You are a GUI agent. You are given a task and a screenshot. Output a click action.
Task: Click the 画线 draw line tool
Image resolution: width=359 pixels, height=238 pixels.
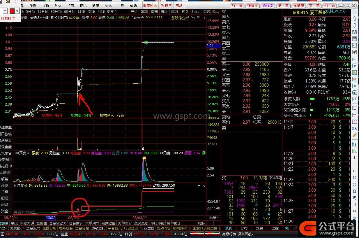pyautogui.click(x=175, y=12)
